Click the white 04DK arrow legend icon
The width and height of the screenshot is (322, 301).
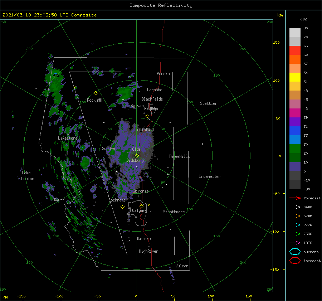295,207
